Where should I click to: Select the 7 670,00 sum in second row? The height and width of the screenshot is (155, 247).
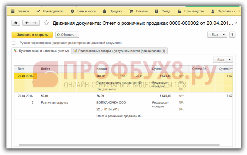(x=165, y=96)
